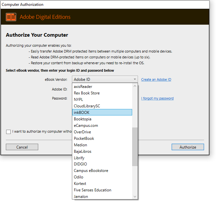The width and height of the screenshot is (217, 205).
Task: Click the vendor list scrollbar thumb
Action: (x=135, y=147)
